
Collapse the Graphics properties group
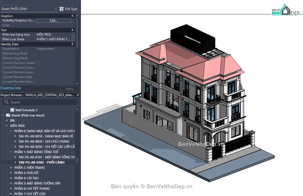tap(72, 16)
